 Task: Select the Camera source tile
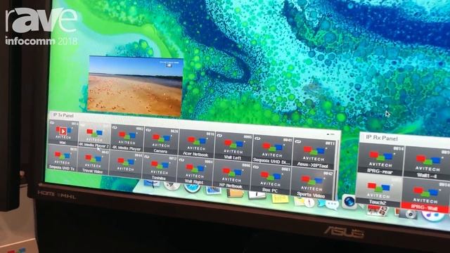click(161, 141)
